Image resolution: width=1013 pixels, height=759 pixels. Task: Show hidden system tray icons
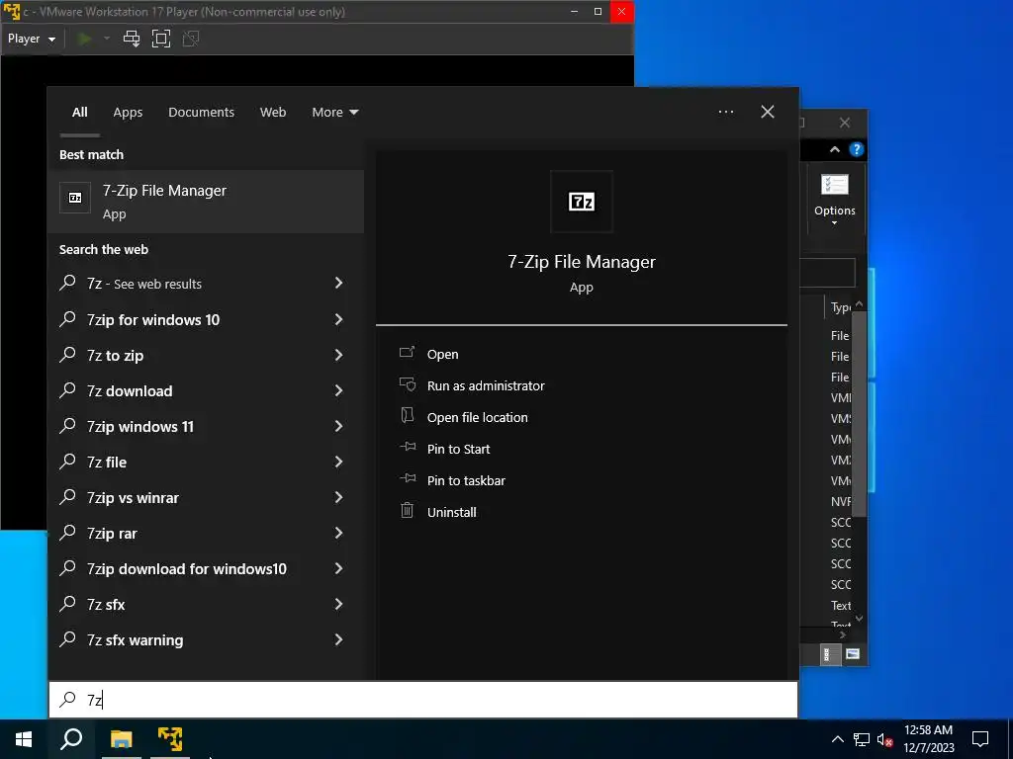click(x=837, y=739)
